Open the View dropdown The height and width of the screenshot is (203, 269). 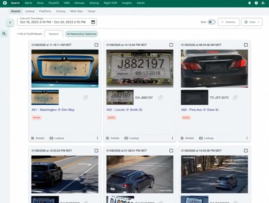[252, 22]
